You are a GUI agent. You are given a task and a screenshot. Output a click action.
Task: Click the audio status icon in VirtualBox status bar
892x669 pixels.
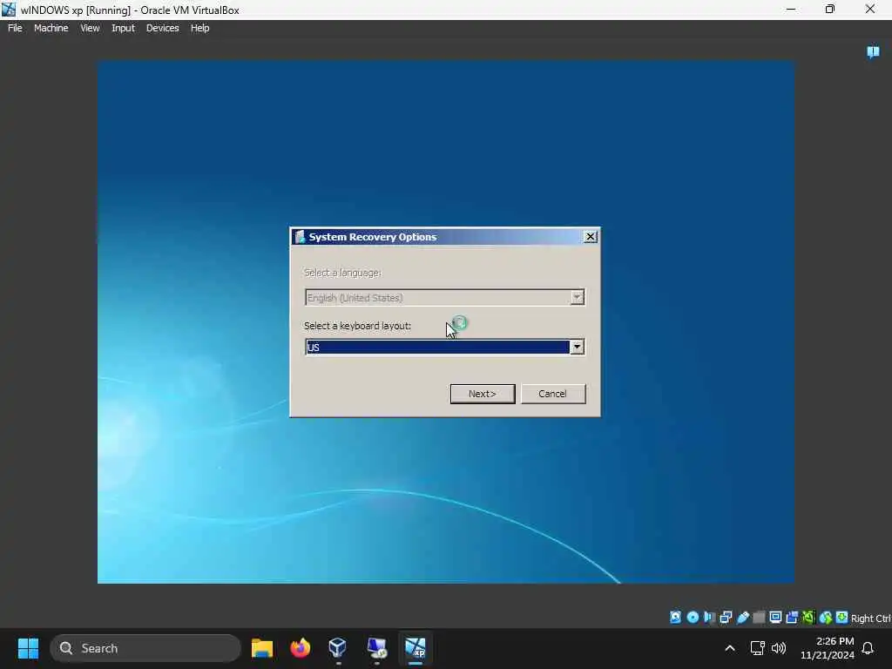point(709,618)
